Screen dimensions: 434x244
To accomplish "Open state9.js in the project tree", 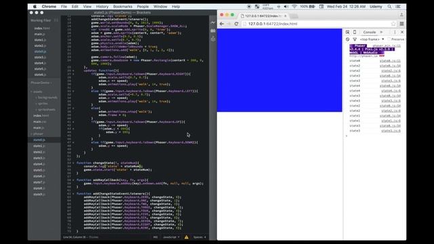I will coord(39,195).
